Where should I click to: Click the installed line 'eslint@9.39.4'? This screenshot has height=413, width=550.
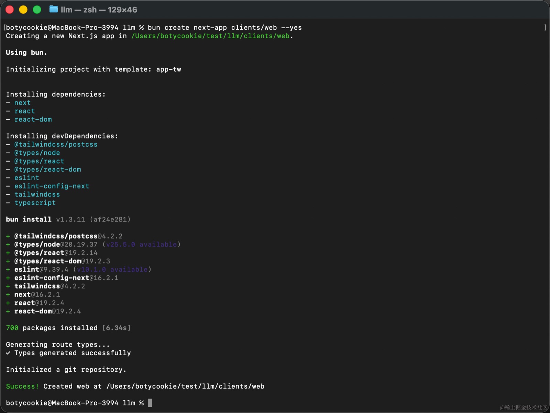tap(41, 269)
